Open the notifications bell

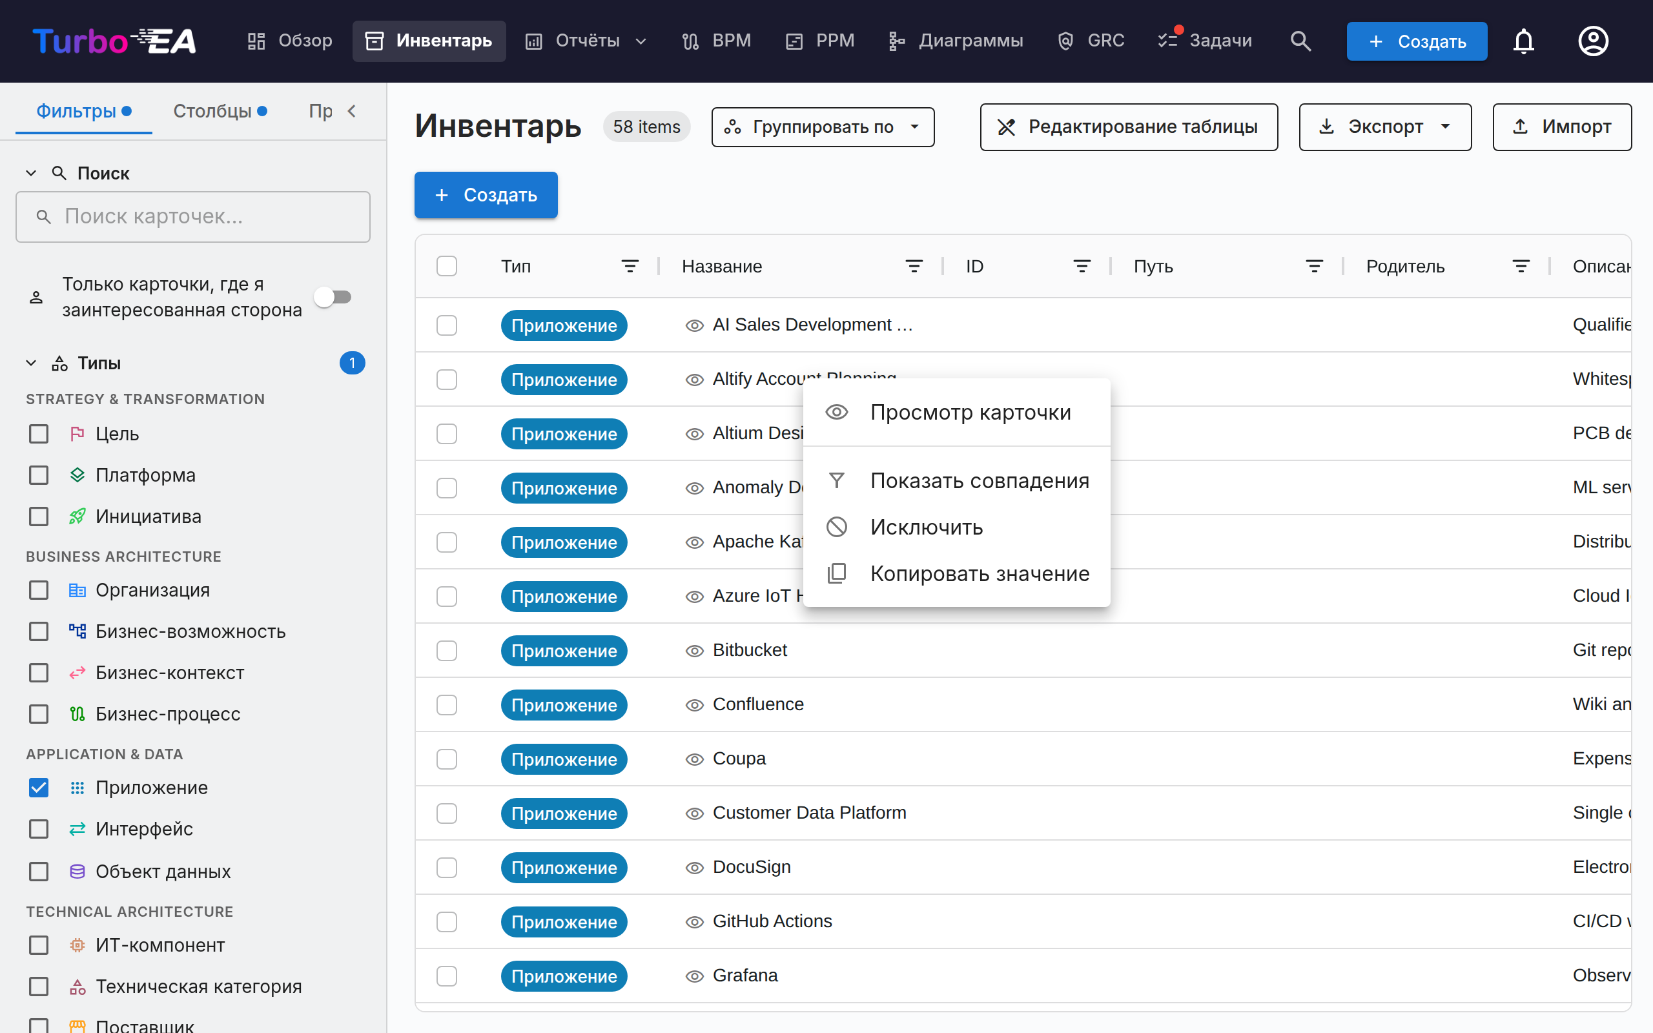[1523, 41]
